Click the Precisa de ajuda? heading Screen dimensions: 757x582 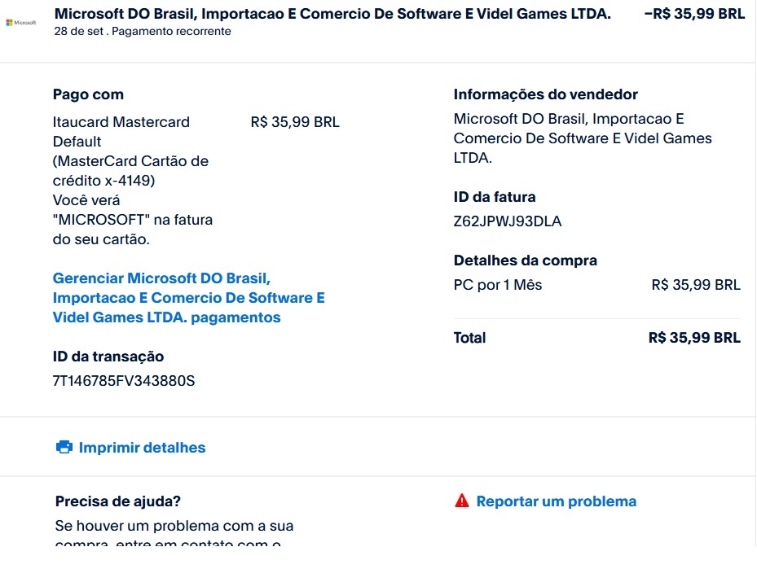click(118, 501)
